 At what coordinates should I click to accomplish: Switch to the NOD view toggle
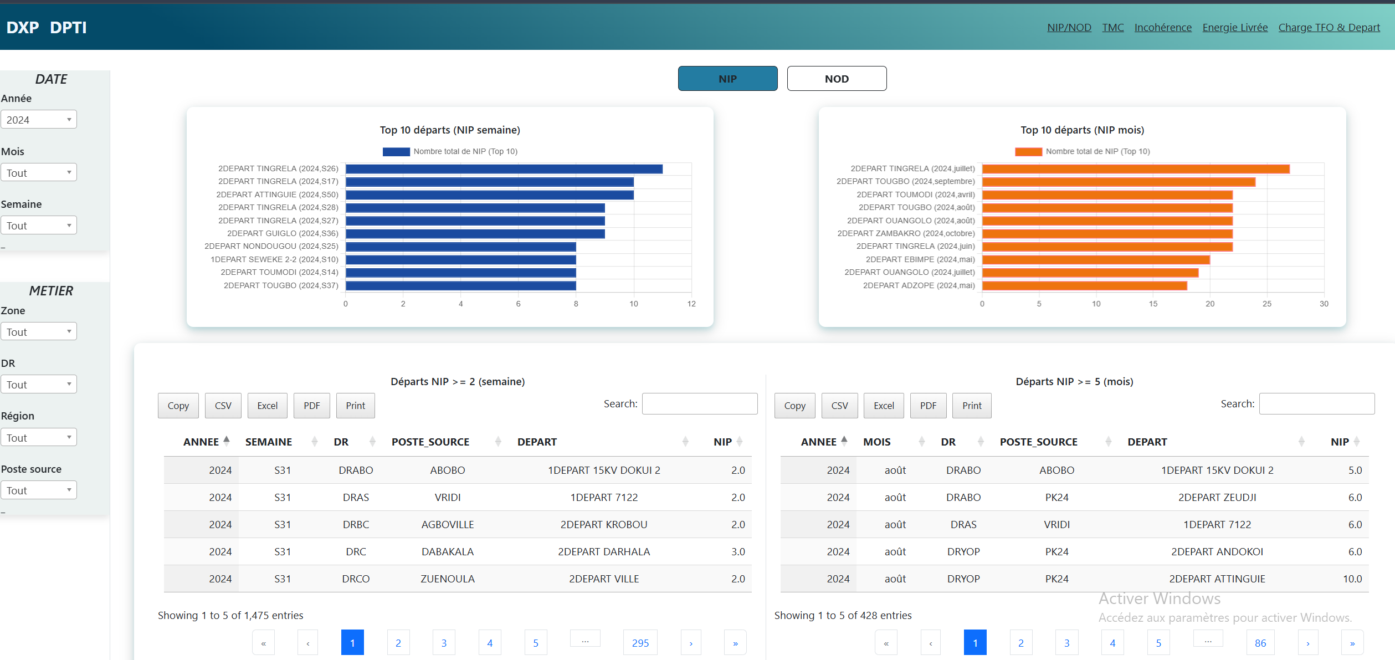(836, 79)
